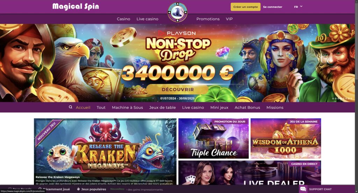Open the Triple Chance promotion tile

point(213,138)
